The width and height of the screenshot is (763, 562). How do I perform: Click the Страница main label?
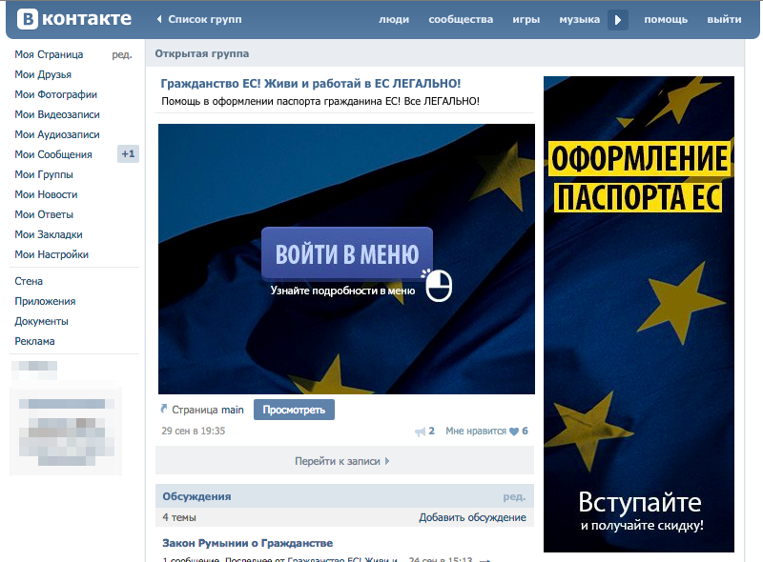pos(208,410)
